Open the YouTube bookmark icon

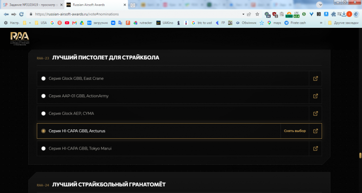(x=67, y=23)
